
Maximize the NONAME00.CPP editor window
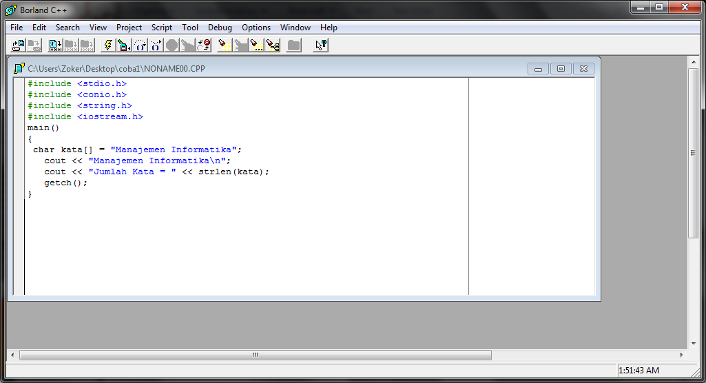pos(561,69)
